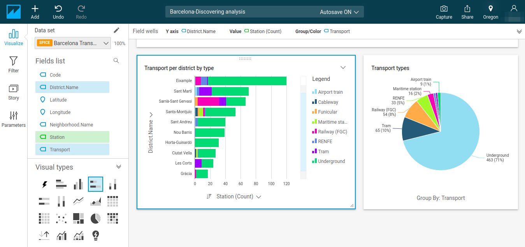Click the legend vertical scrollbar
This screenshot has height=247, width=525.
point(303,128)
